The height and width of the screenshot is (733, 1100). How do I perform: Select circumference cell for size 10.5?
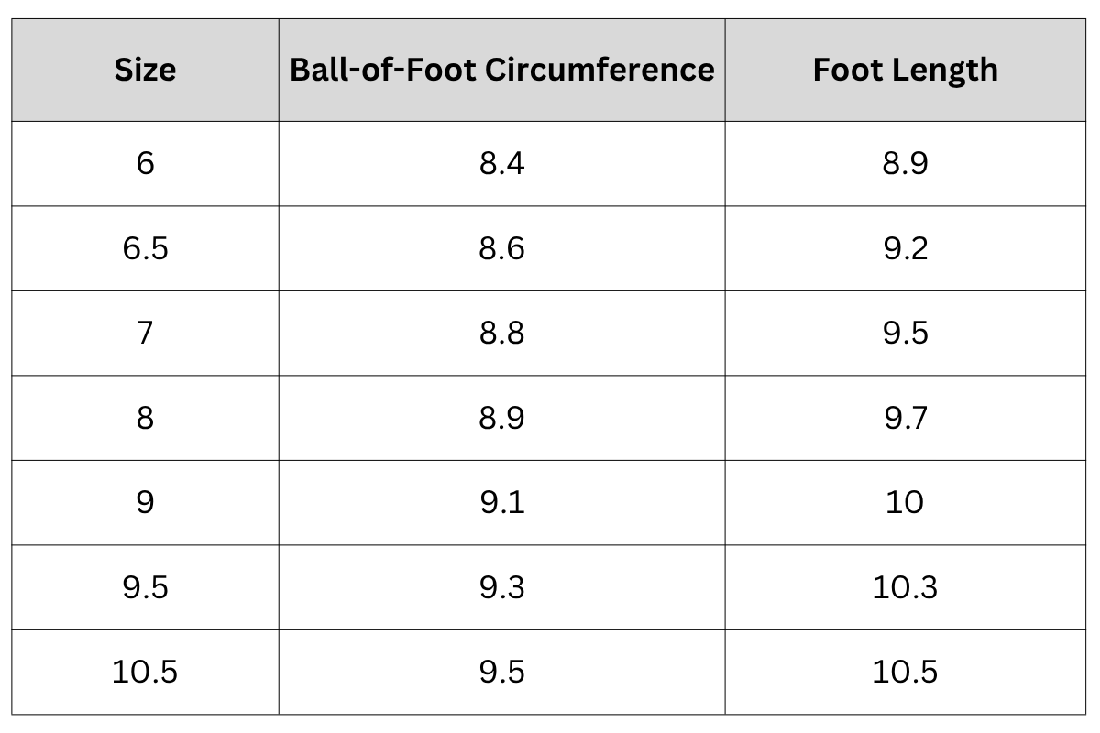tap(501, 672)
